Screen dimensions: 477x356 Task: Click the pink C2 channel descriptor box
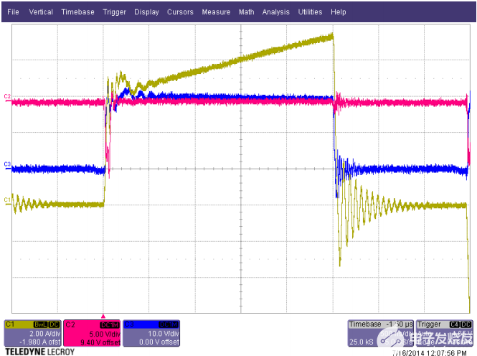[92, 333]
